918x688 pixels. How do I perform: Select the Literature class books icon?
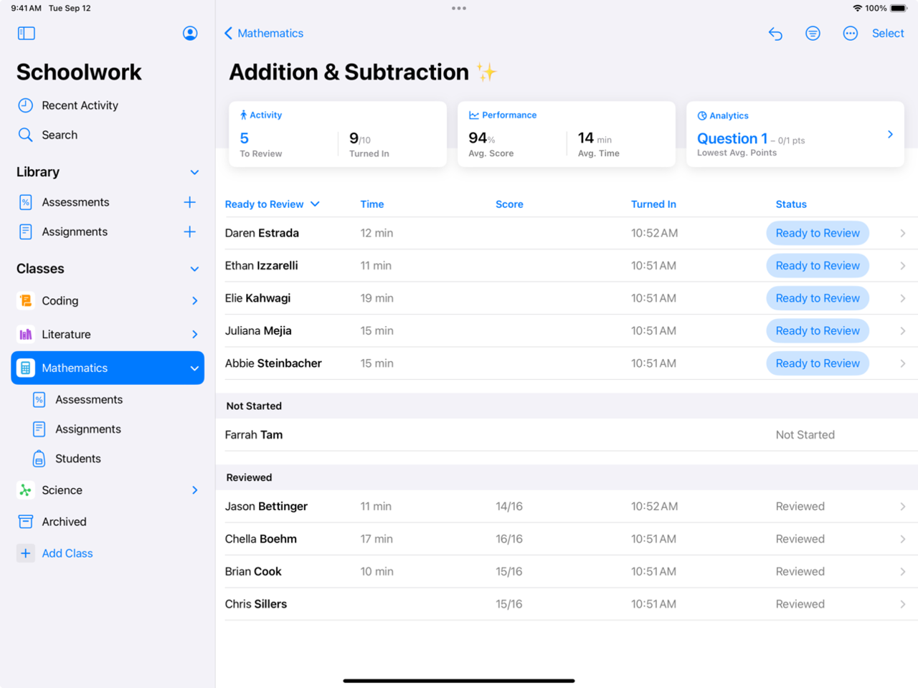tap(25, 334)
